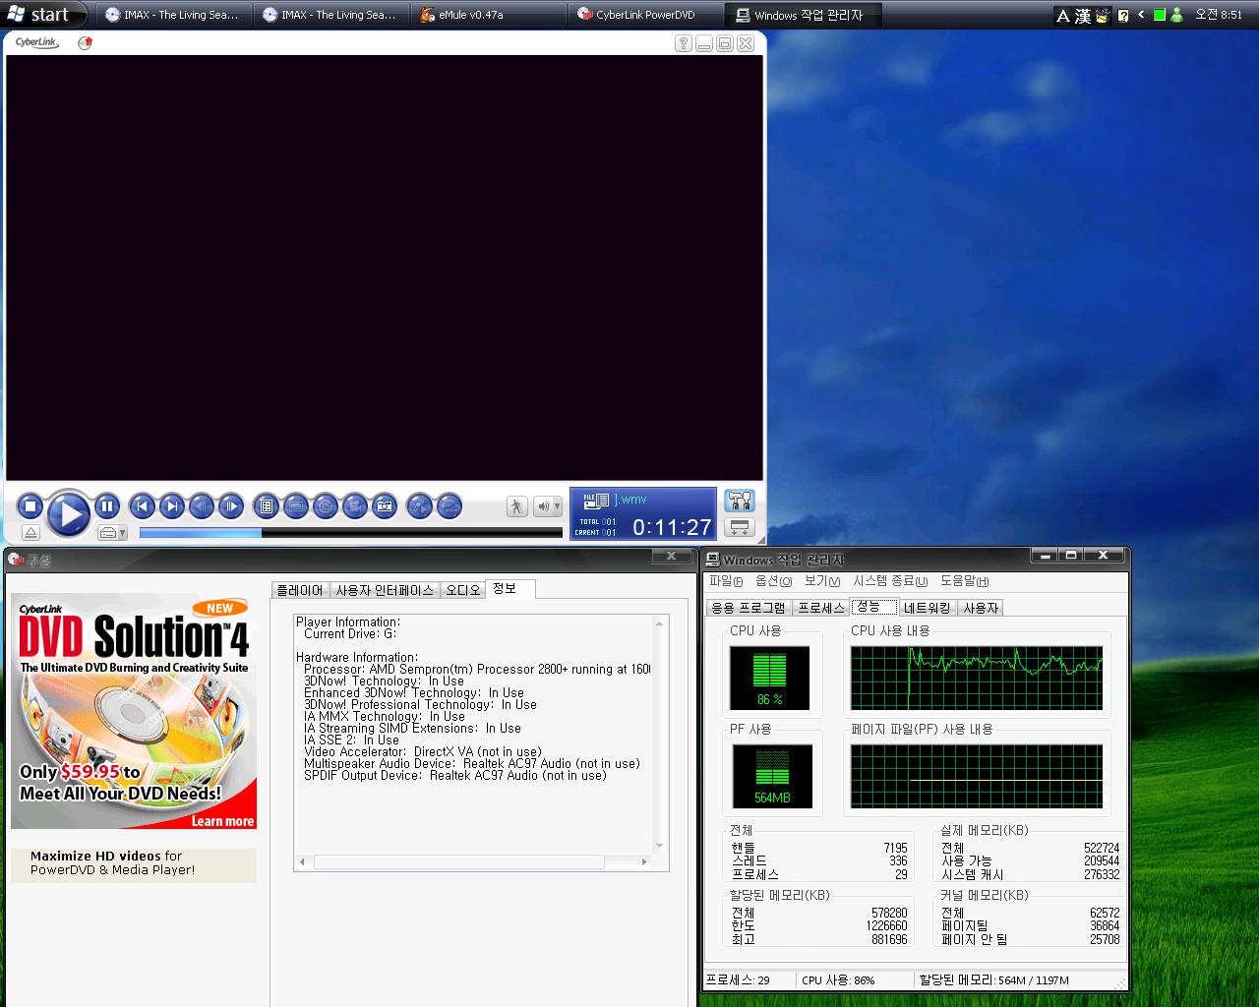Click the DVD Solution 4 advertisement banner
Image resolution: width=1259 pixels, height=1007 pixels.
(x=134, y=710)
